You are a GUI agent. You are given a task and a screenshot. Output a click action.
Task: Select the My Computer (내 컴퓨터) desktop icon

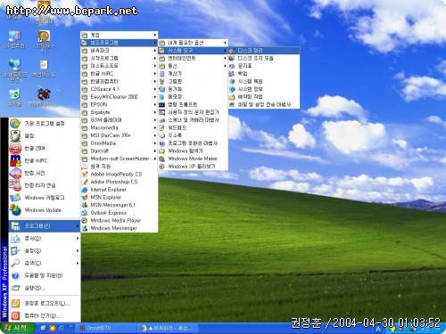[14, 39]
